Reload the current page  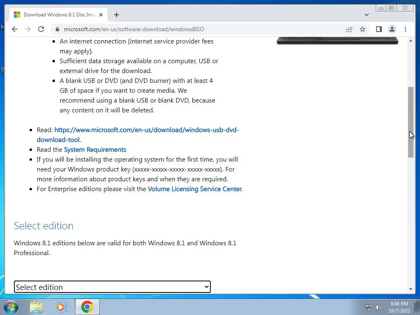41,29
